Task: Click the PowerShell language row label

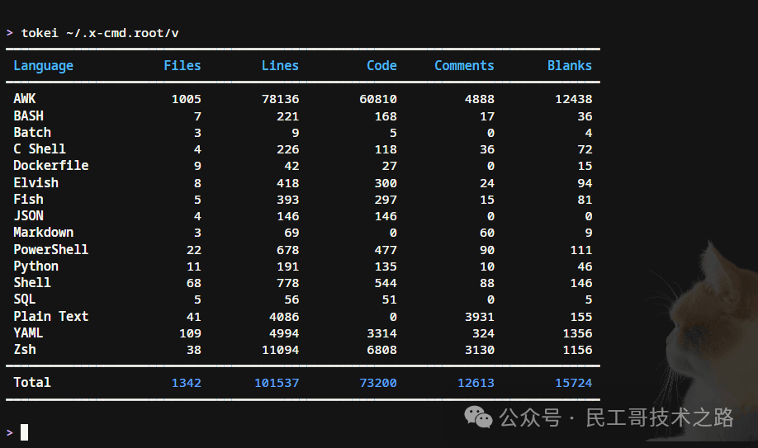Action: (50, 249)
